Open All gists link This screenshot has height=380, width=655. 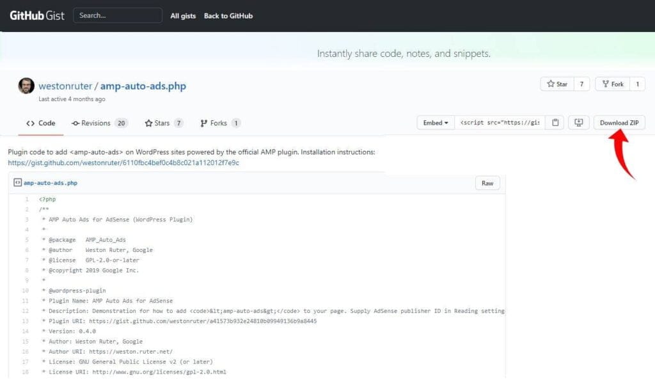click(x=183, y=16)
